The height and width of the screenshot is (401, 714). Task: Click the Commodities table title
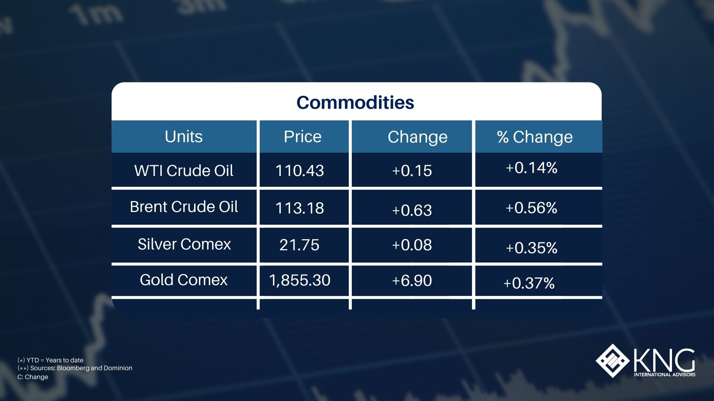pos(355,102)
